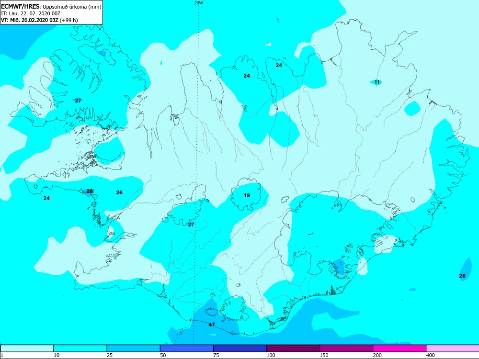The width and height of the screenshot is (479, 359).
Task: Click the "26" value in the sea southeast of Iceland
Action: [462, 276]
